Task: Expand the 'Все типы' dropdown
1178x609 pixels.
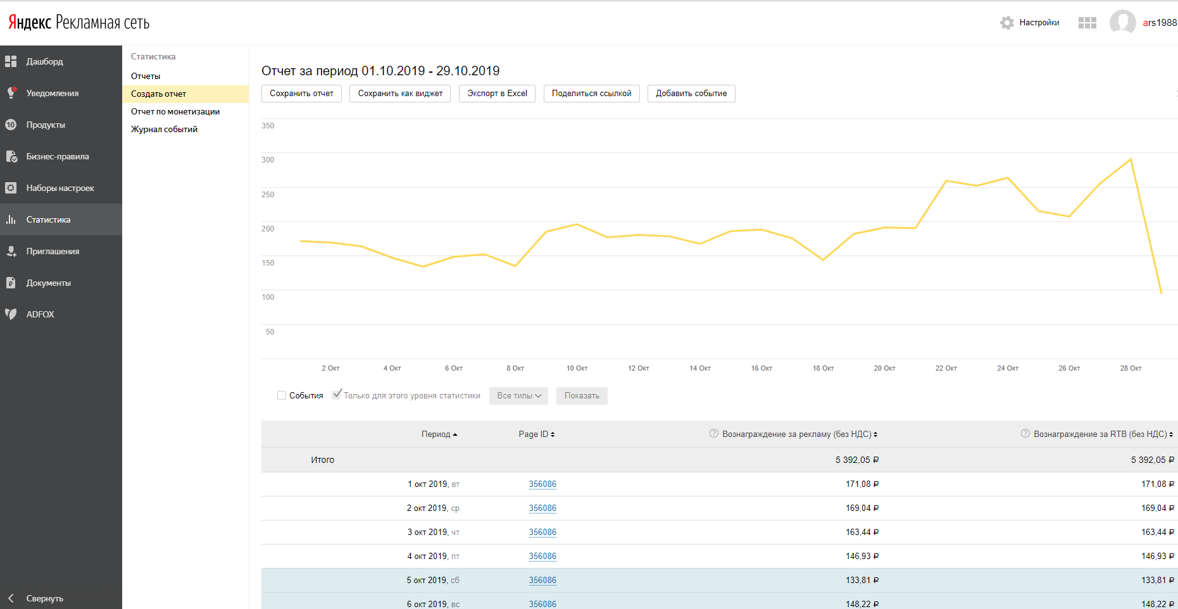Action: tap(518, 396)
